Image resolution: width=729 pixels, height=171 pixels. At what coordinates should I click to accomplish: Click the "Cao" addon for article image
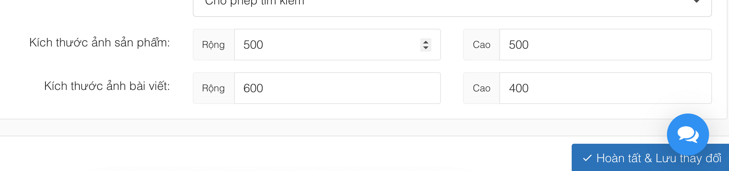tap(482, 88)
